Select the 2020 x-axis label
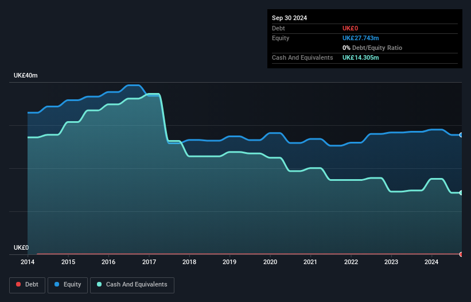This screenshot has height=302, width=471. [x=270, y=262]
